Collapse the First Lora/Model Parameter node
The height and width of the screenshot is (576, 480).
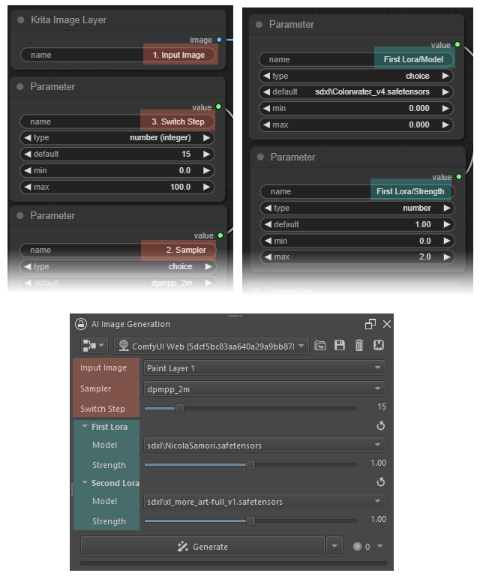point(259,25)
